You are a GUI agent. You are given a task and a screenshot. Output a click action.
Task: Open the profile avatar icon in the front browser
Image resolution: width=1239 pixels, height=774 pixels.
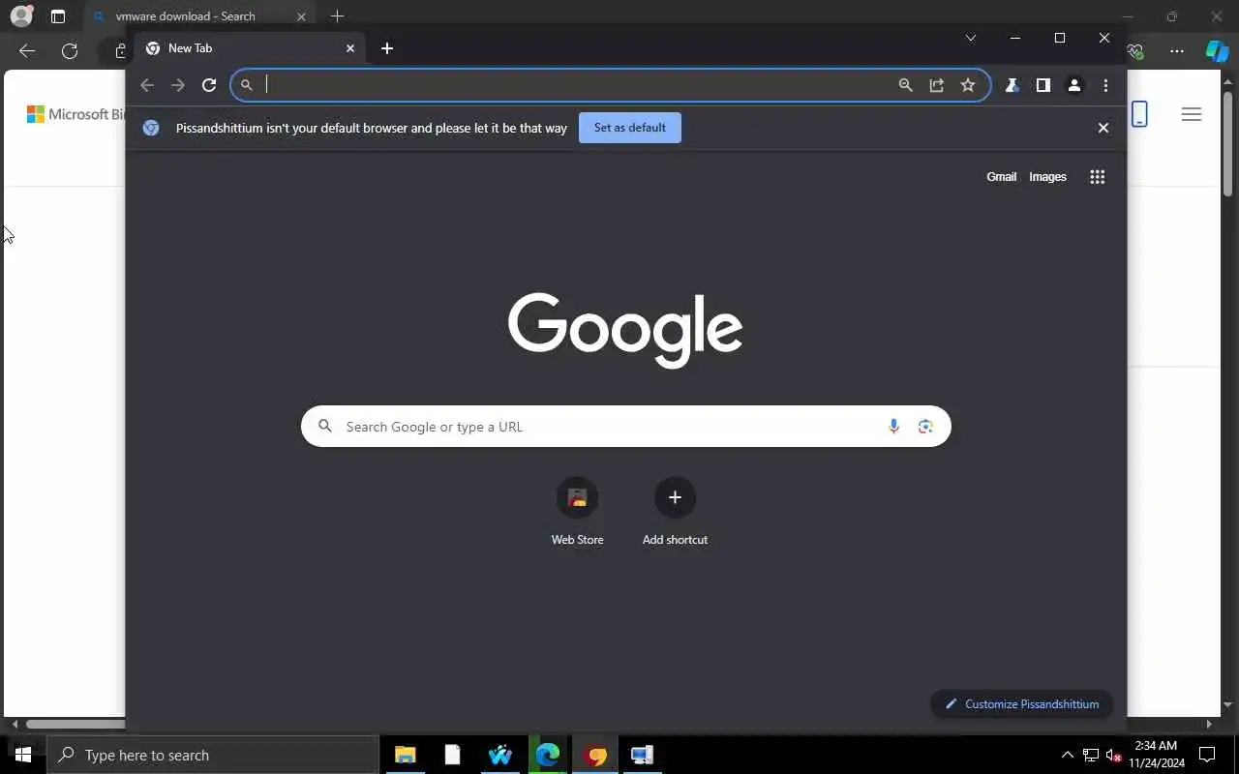1073,85
